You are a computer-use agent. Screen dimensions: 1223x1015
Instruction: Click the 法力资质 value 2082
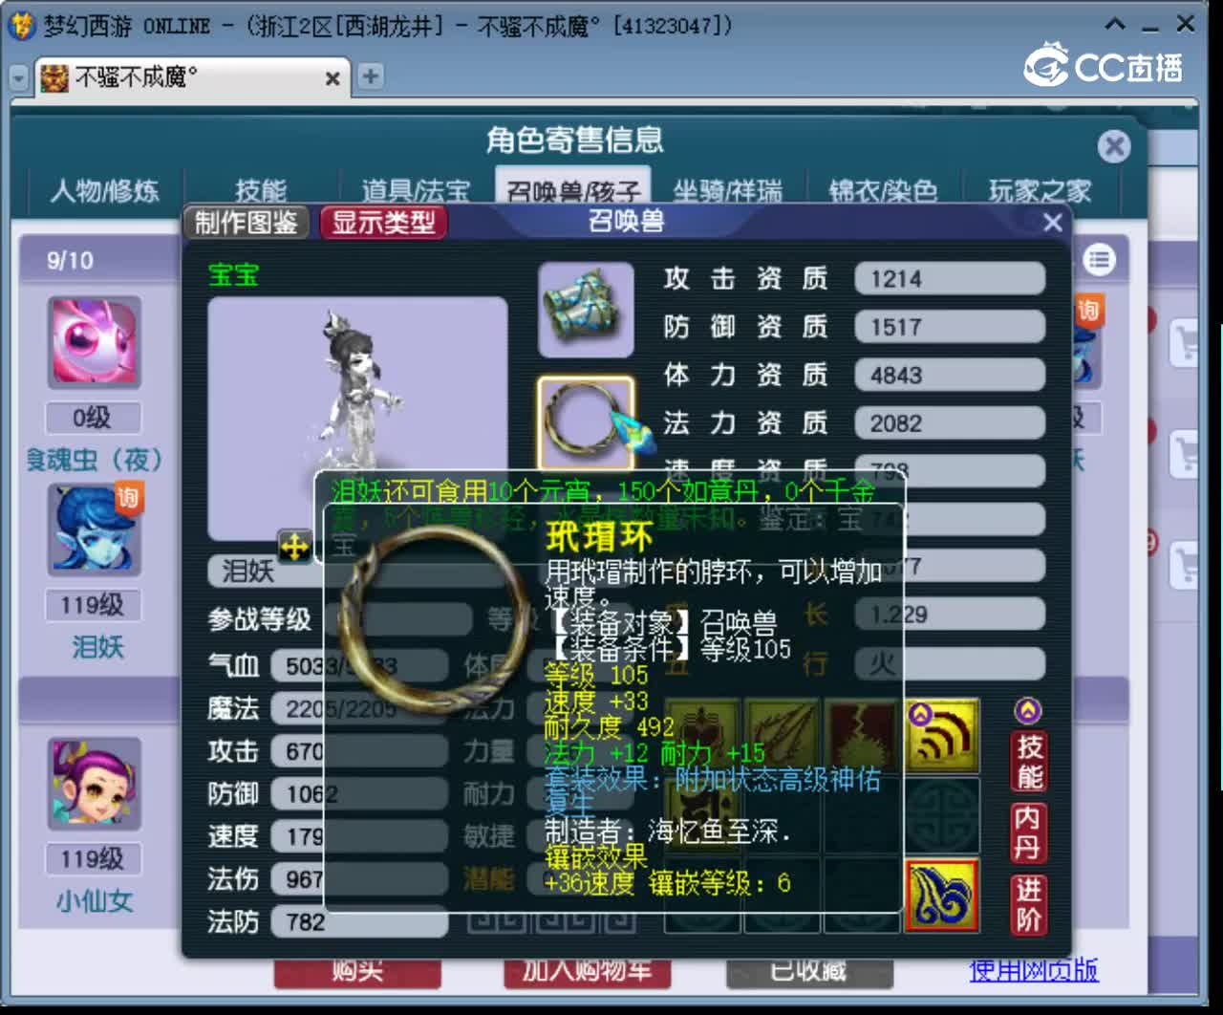[x=949, y=422]
